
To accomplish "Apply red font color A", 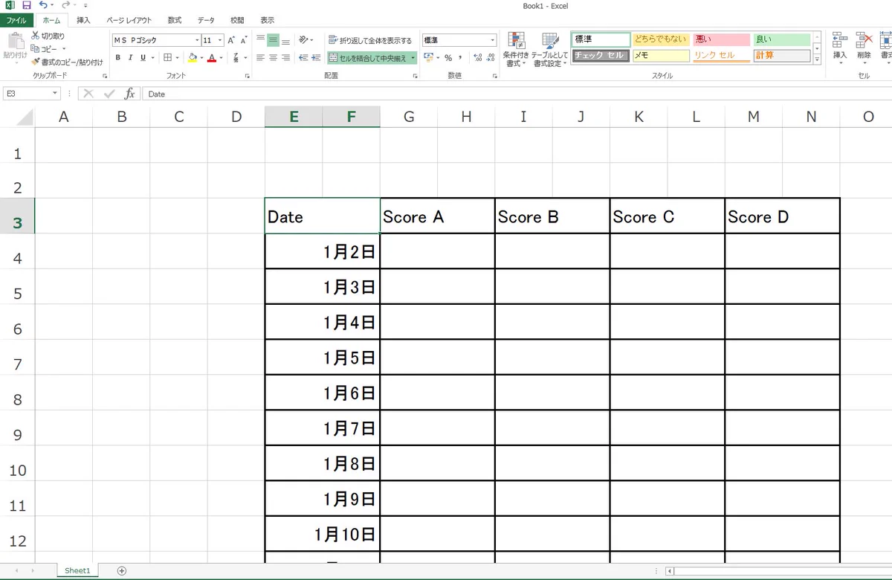I will click(212, 57).
